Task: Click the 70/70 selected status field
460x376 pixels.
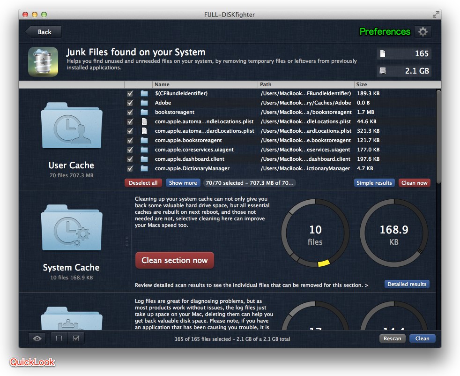Action: click(x=250, y=183)
